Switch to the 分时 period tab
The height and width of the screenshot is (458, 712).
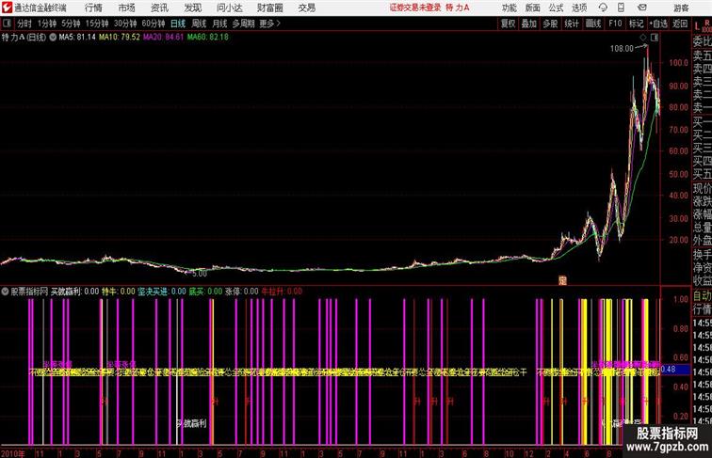tap(24, 24)
